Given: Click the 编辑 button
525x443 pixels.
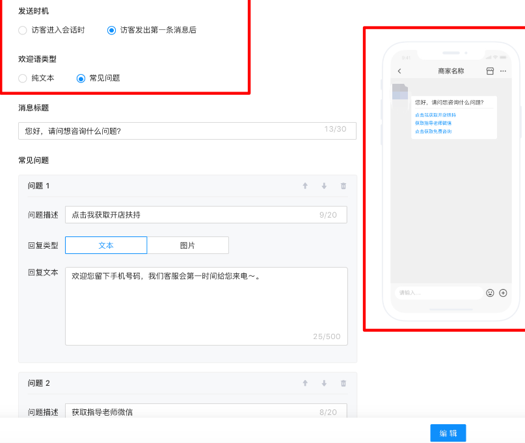Looking at the screenshot, I should point(448,433).
